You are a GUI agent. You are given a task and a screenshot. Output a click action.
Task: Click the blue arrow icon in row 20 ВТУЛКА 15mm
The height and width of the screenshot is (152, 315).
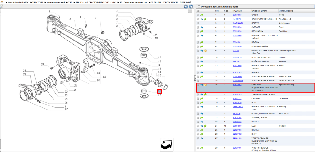click(202, 107)
